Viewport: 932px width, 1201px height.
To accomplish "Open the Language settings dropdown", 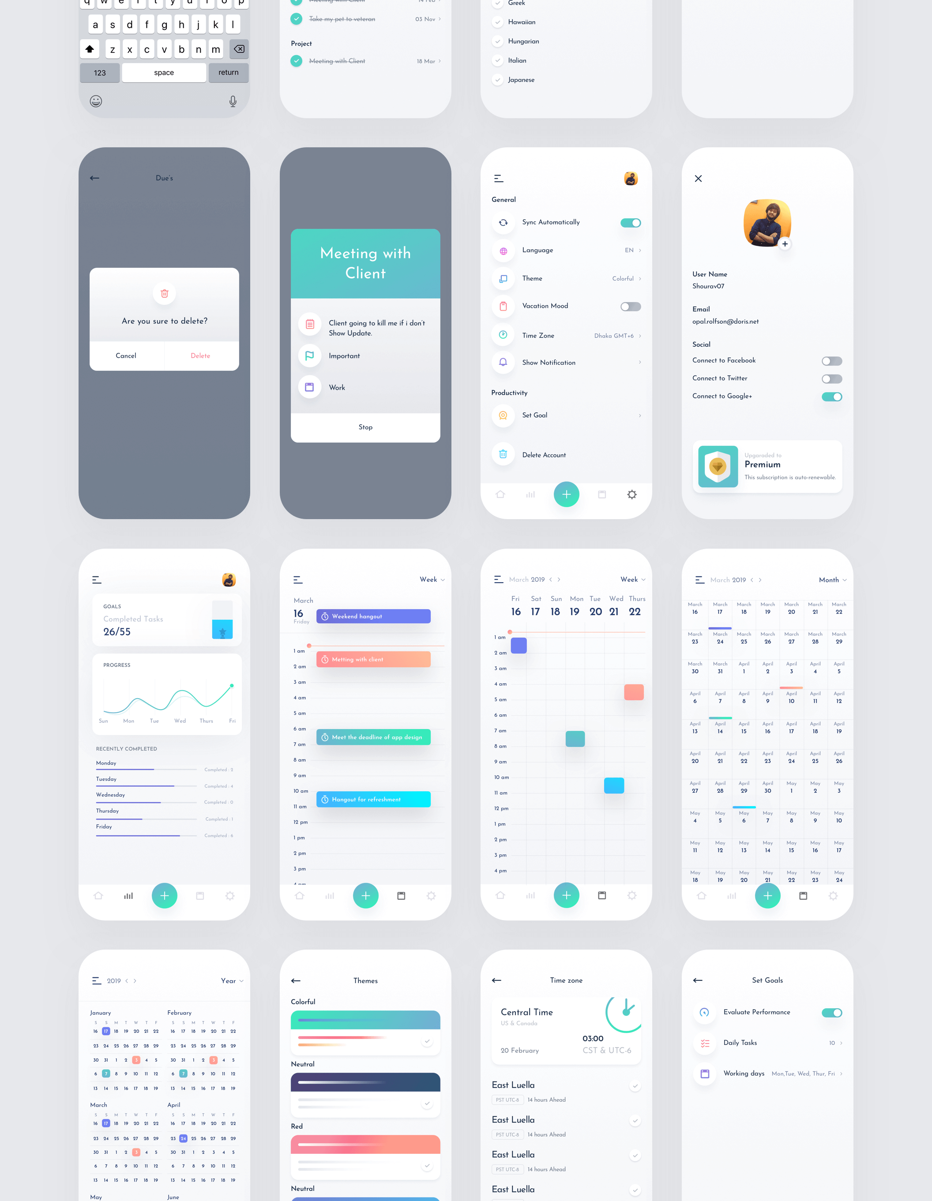I will coord(634,250).
